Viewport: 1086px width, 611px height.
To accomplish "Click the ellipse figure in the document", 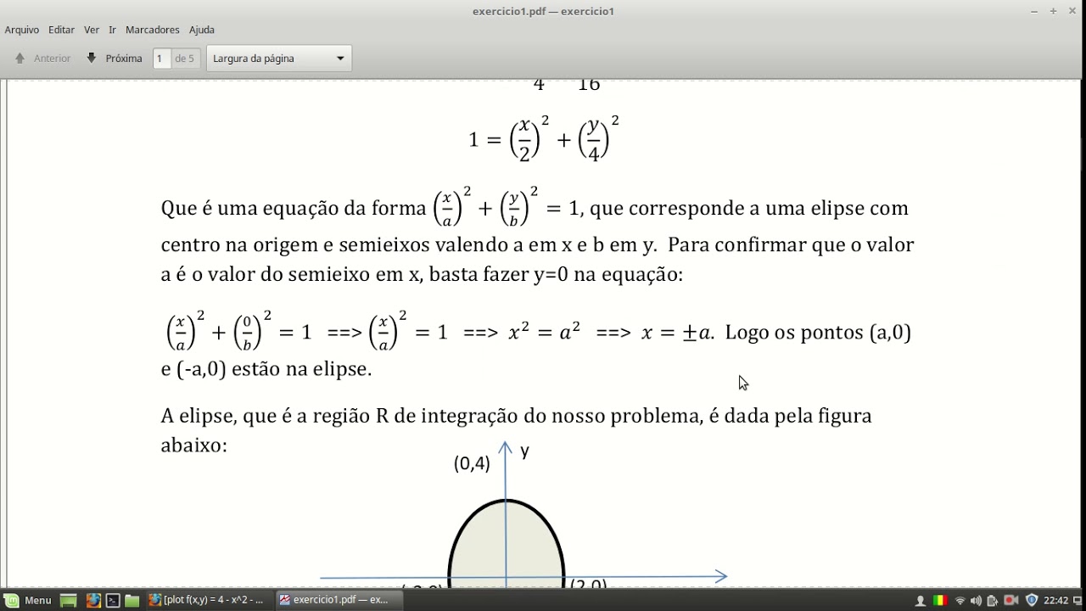I will tap(507, 543).
